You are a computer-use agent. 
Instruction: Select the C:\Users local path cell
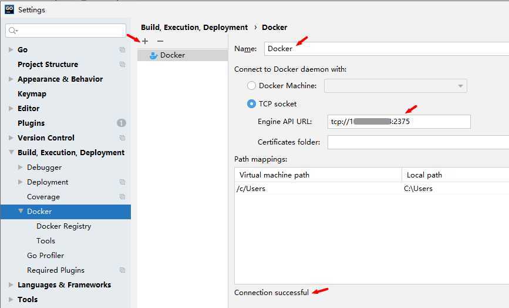(456, 189)
